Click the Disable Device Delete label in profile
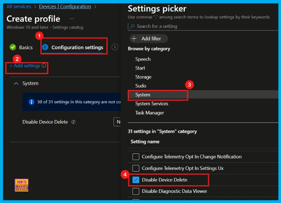The image size is (281, 203). [45, 122]
